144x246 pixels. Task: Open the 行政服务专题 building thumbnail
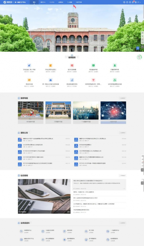[58, 113]
